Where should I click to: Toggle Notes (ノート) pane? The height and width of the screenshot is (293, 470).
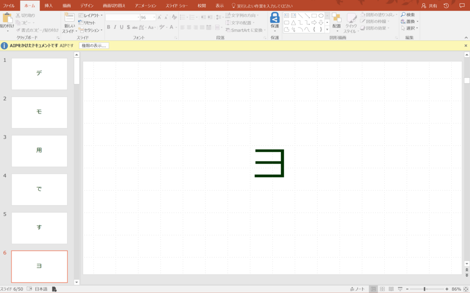pos(357,289)
